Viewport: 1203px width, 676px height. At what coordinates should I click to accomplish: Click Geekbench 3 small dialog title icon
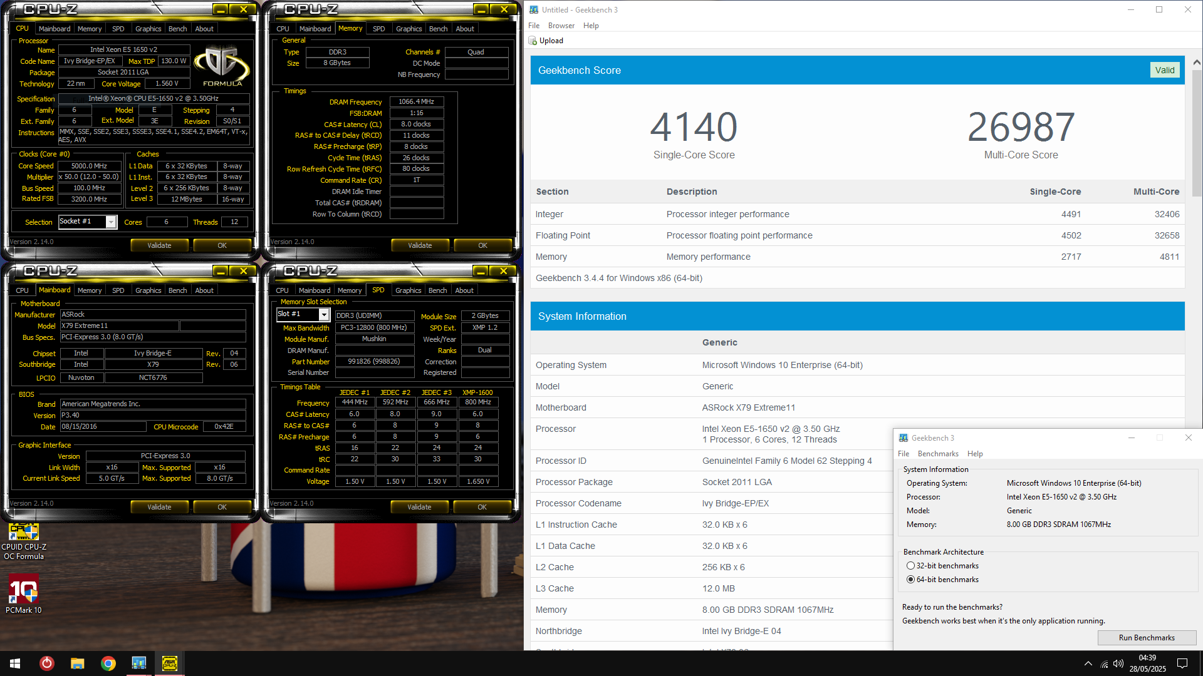pyautogui.click(x=904, y=438)
